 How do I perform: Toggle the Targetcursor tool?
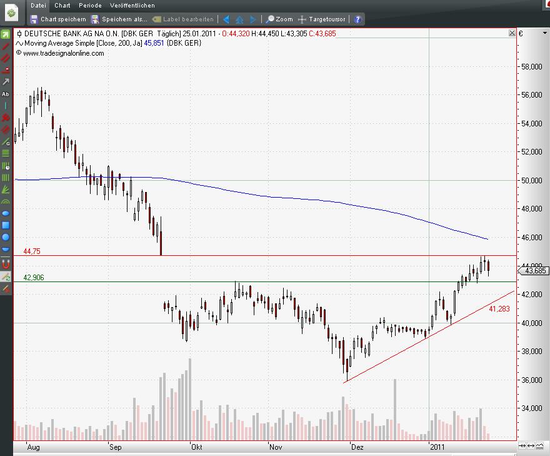[323, 19]
